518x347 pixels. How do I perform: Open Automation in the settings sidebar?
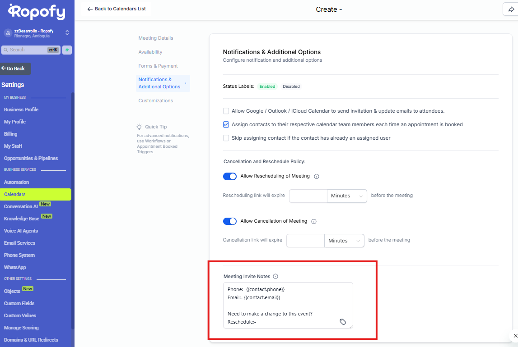(17, 183)
